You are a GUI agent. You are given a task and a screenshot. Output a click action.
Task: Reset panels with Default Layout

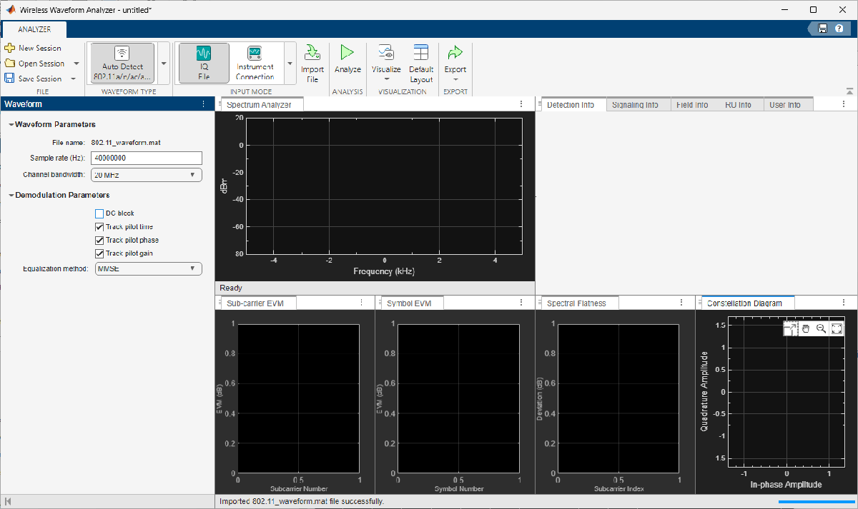click(421, 63)
